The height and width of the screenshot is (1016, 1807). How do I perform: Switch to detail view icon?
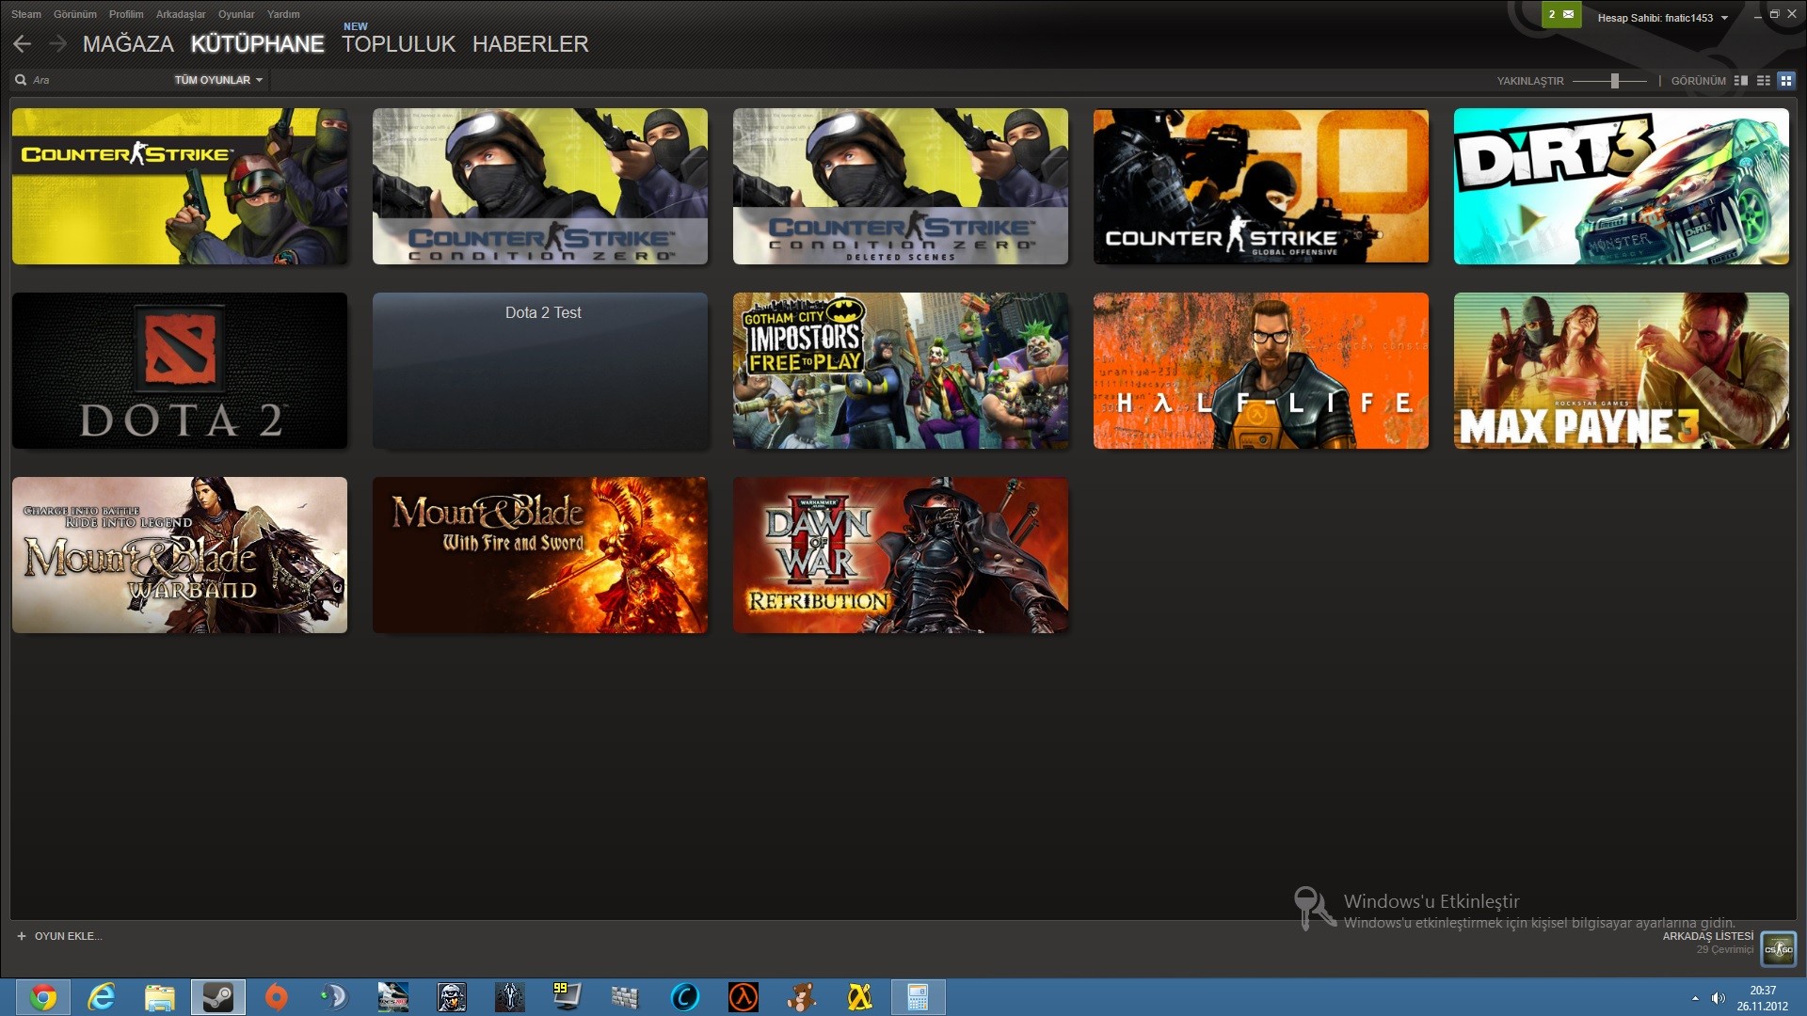click(x=1741, y=81)
